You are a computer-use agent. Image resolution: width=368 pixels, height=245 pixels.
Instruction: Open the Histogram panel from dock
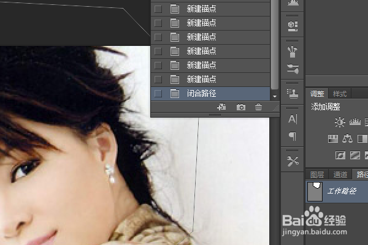click(293, 3)
